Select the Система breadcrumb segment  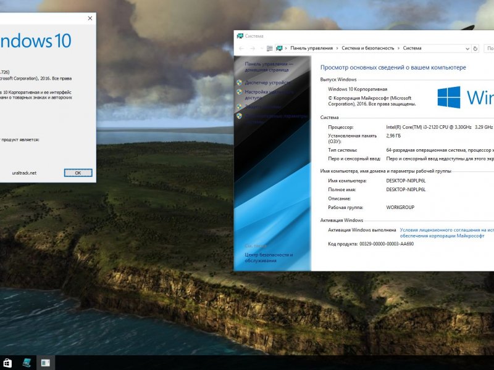[412, 48]
